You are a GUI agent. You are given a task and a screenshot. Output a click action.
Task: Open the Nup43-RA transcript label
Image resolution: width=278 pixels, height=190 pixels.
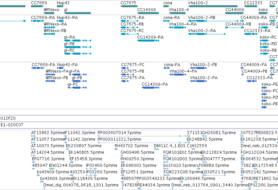[x=67, y=18]
